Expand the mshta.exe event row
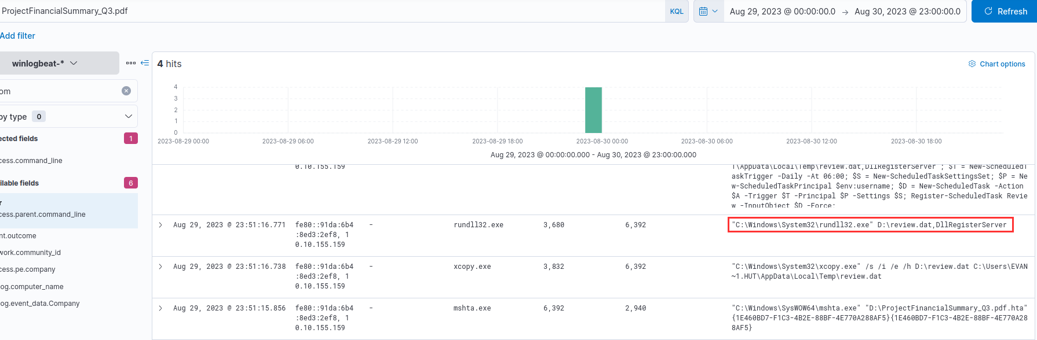 coord(160,308)
